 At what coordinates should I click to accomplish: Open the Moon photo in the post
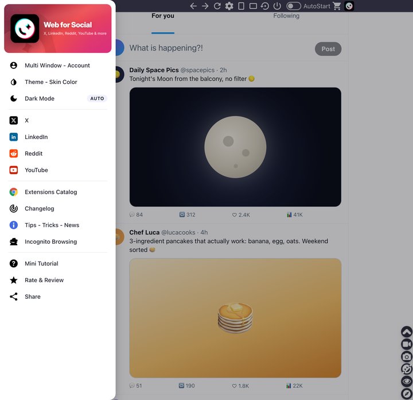(235, 147)
